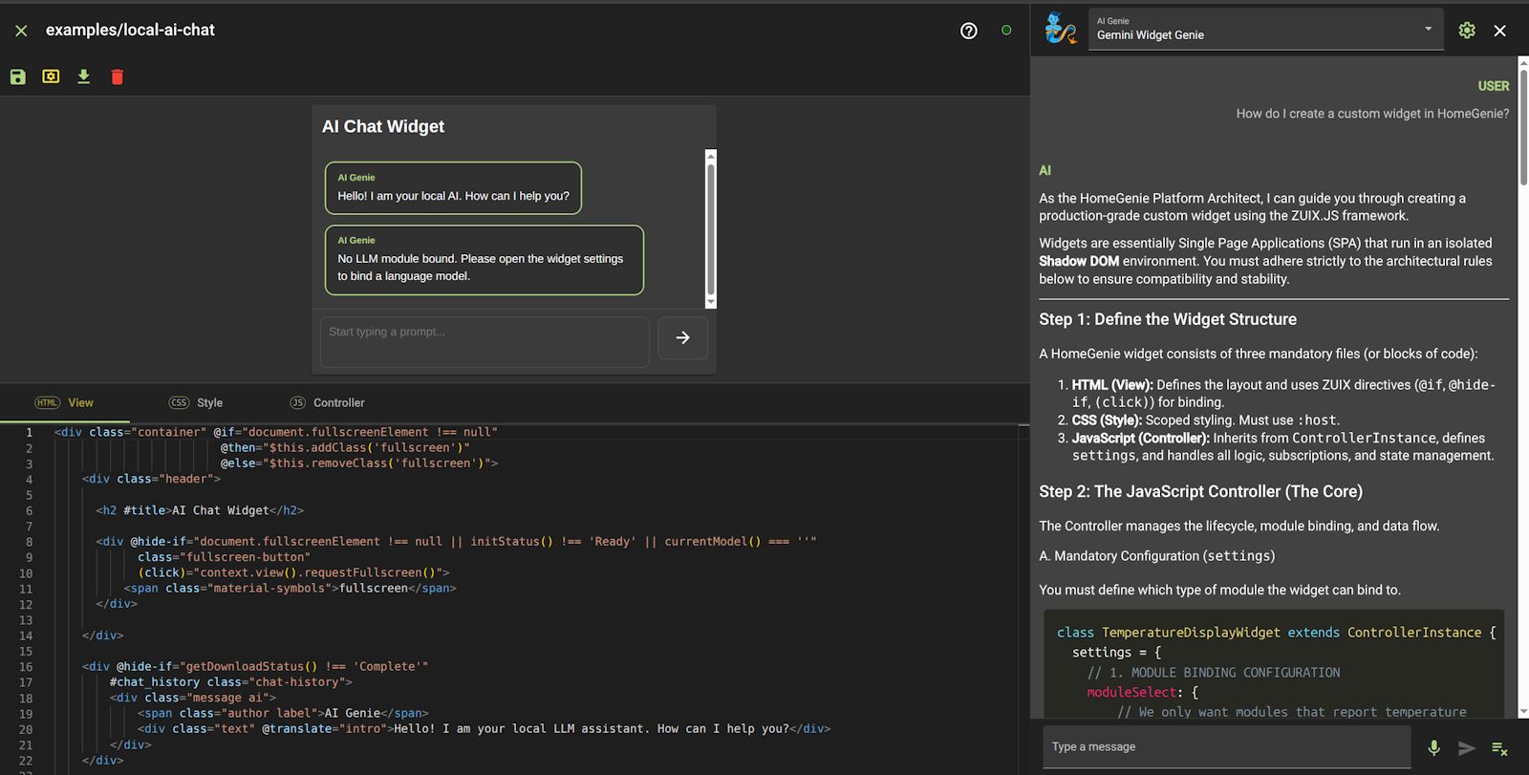Viewport: 1529px width, 775px height.
Task: Save the widget with the floppy icon
Action: [18, 76]
